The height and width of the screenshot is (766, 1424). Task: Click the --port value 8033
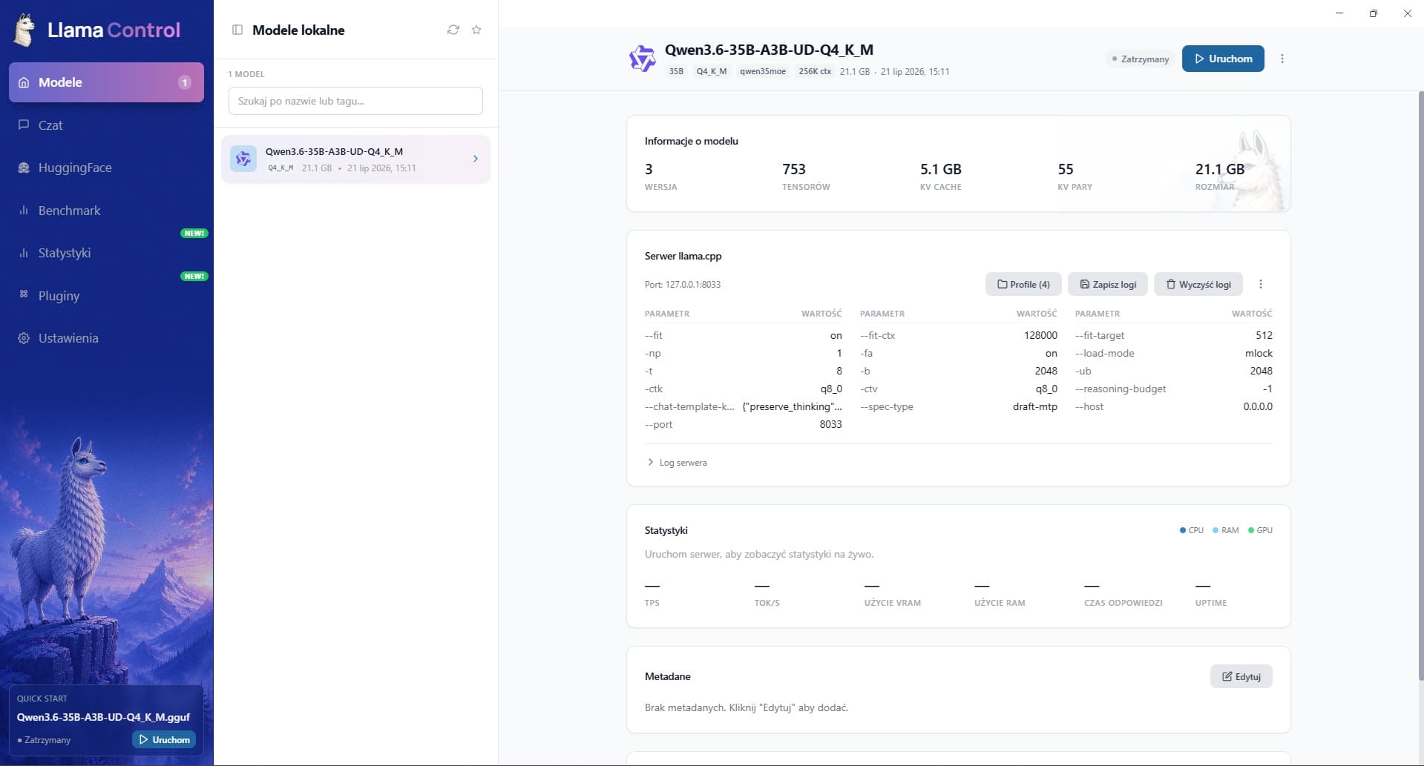pyautogui.click(x=830, y=424)
